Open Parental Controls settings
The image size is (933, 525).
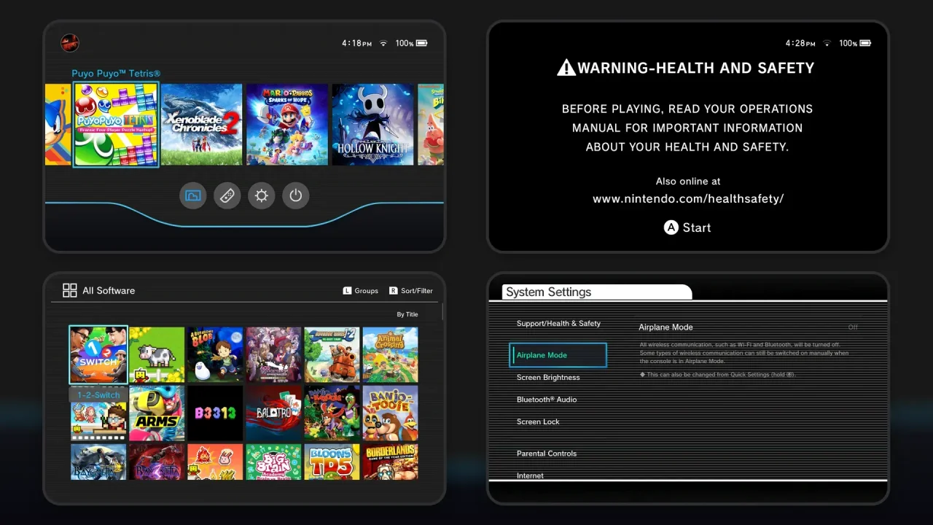pos(547,454)
